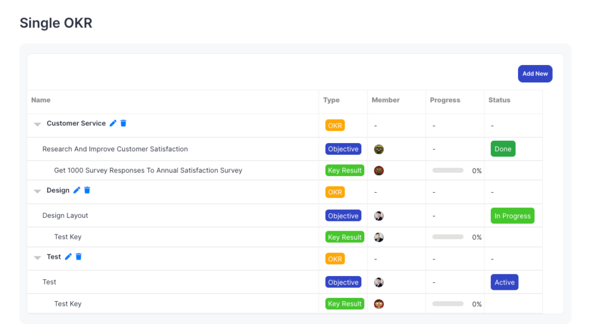
Task: Collapse the Design OKR group
Action: (x=37, y=191)
